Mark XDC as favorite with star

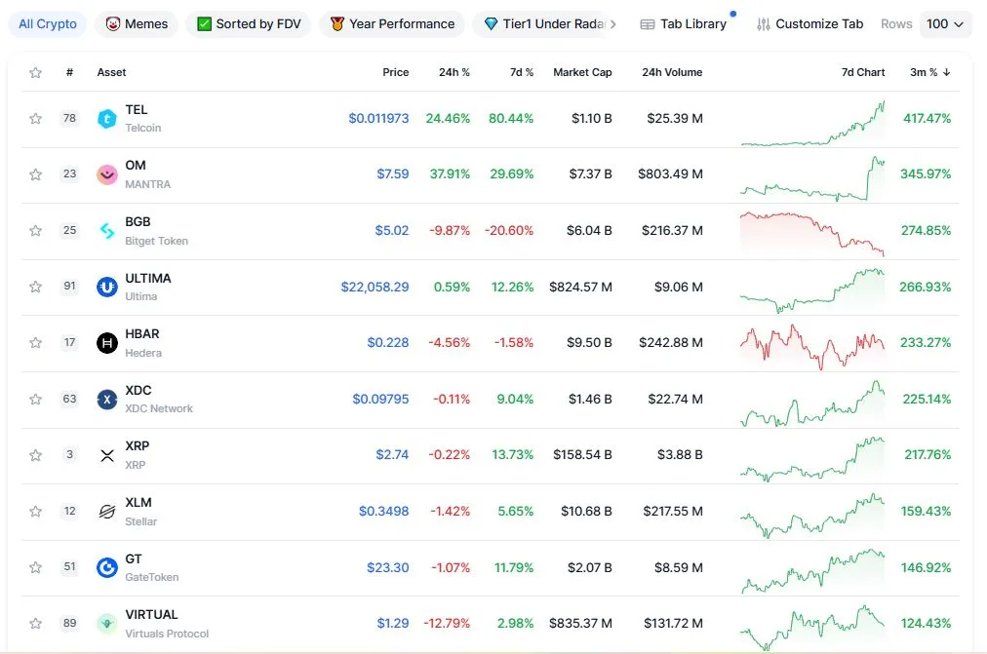tap(36, 400)
